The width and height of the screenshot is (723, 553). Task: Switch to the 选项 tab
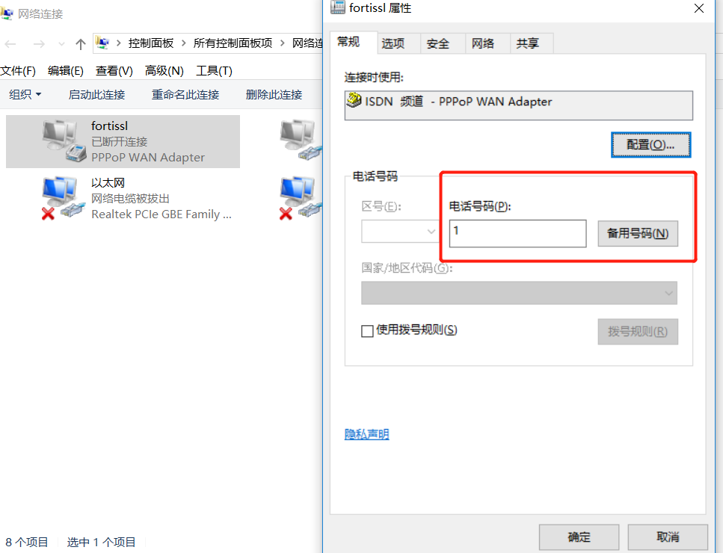pyautogui.click(x=393, y=44)
